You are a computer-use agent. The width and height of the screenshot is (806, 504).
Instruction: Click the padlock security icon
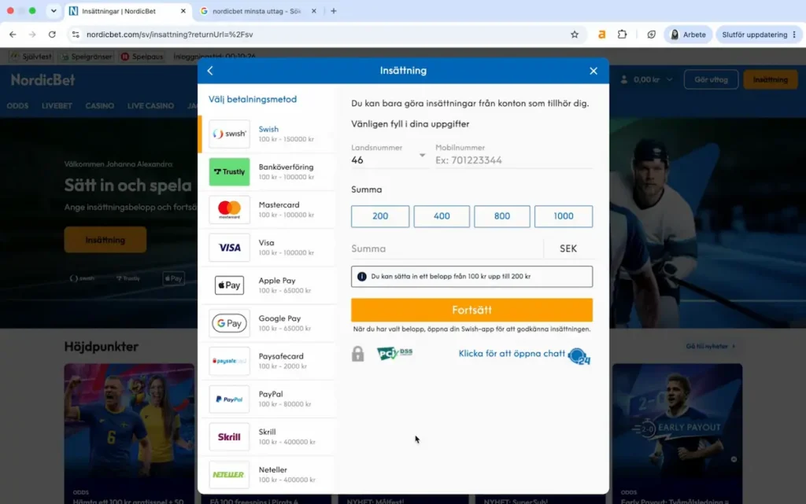(358, 354)
